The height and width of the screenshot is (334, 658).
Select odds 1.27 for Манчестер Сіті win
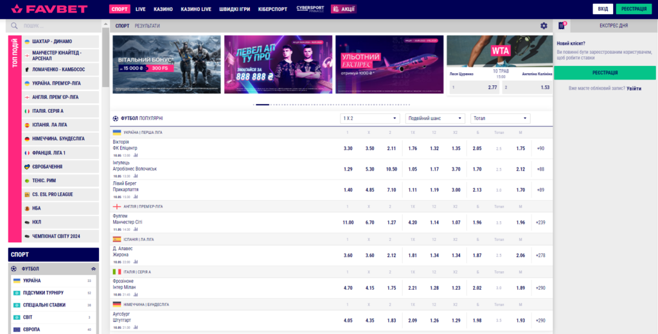391,222
